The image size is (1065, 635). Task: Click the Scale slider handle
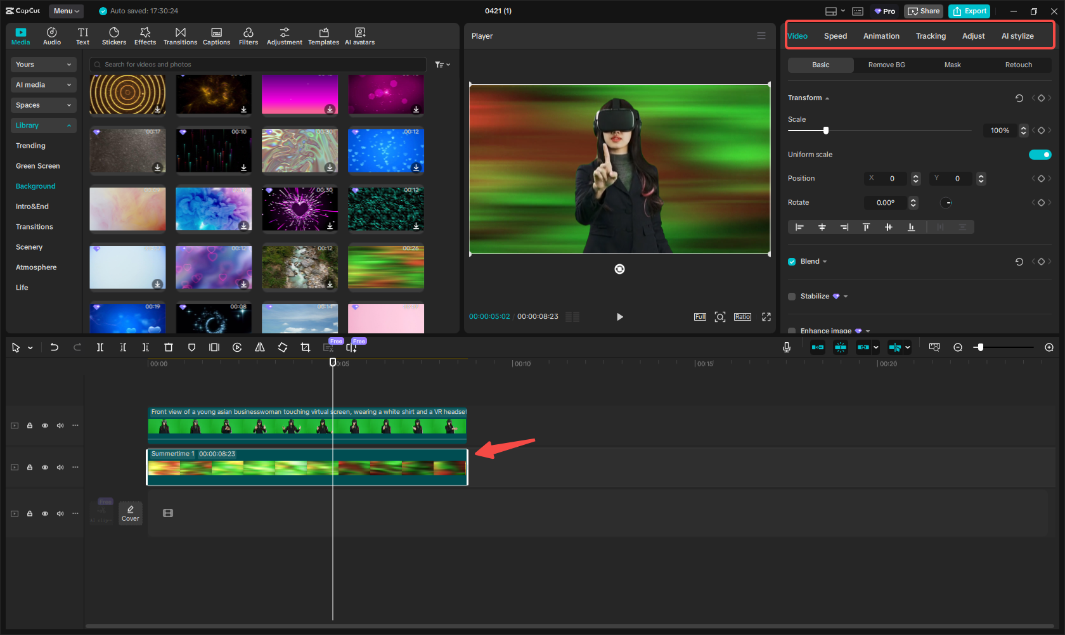point(825,130)
